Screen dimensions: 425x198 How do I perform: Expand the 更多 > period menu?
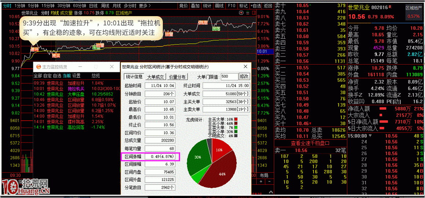pyautogui.click(x=145, y=5)
